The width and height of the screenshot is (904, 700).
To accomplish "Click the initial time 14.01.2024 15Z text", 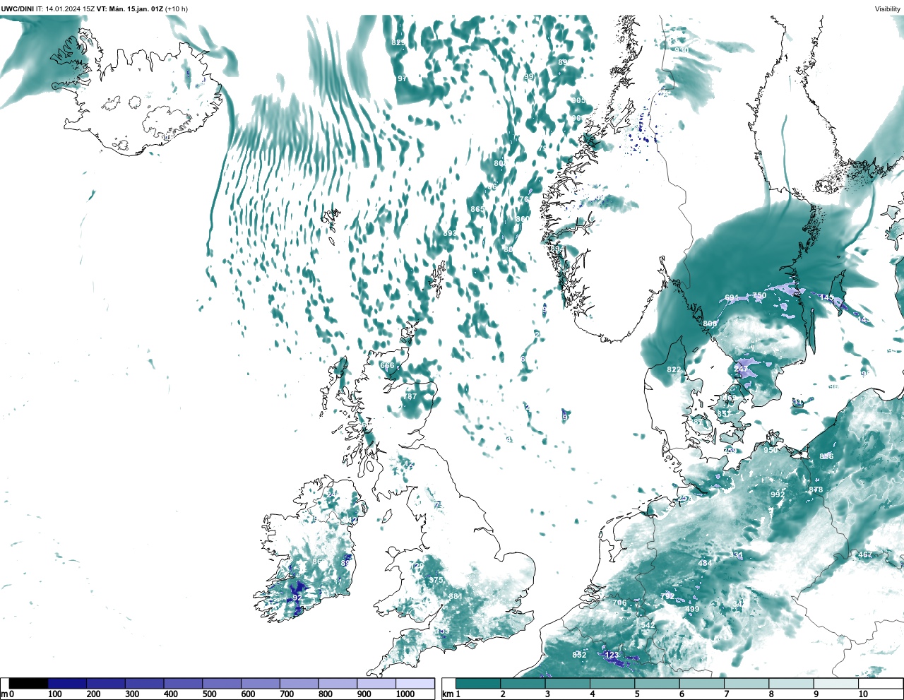I will pyautogui.click(x=69, y=9).
